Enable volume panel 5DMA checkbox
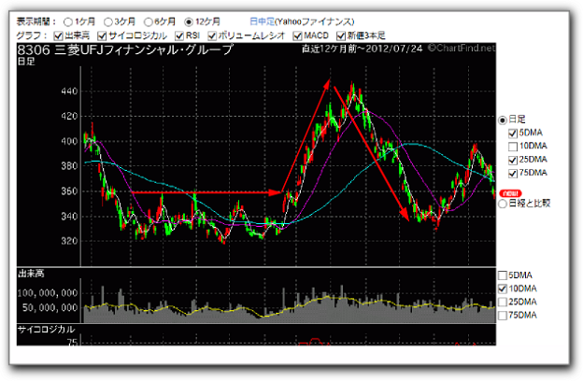The width and height of the screenshot is (583, 381). 503,275
